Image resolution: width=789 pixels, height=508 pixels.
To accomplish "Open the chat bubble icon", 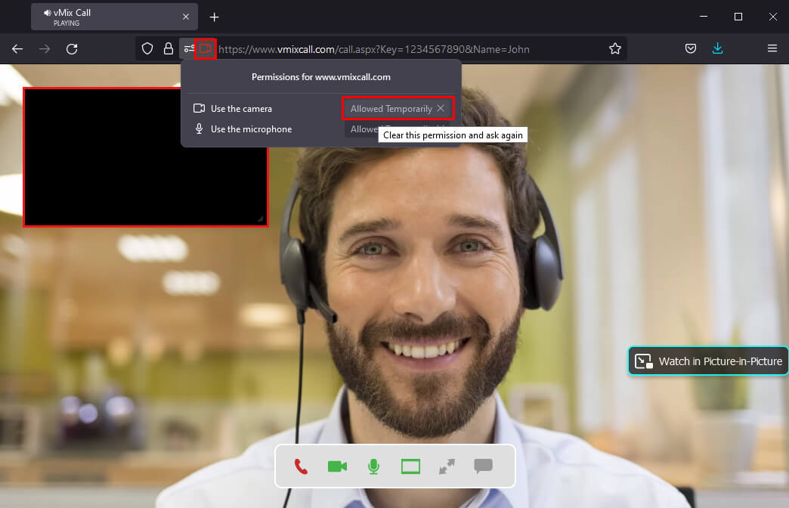I will 483,466.
